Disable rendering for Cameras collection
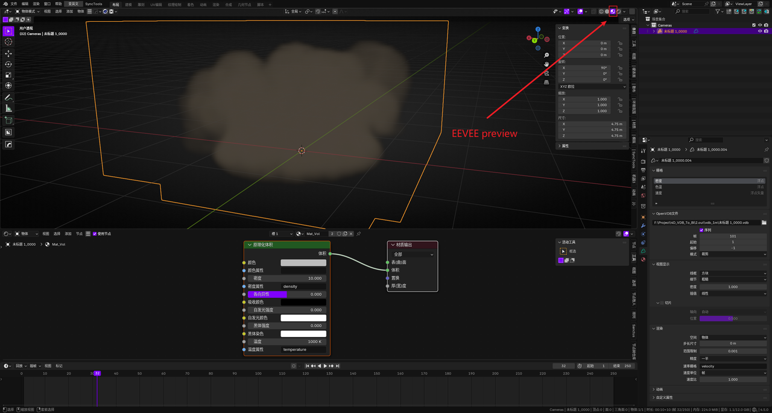Image resolution: width=772 pixels, height=413 pixels. 766,25
